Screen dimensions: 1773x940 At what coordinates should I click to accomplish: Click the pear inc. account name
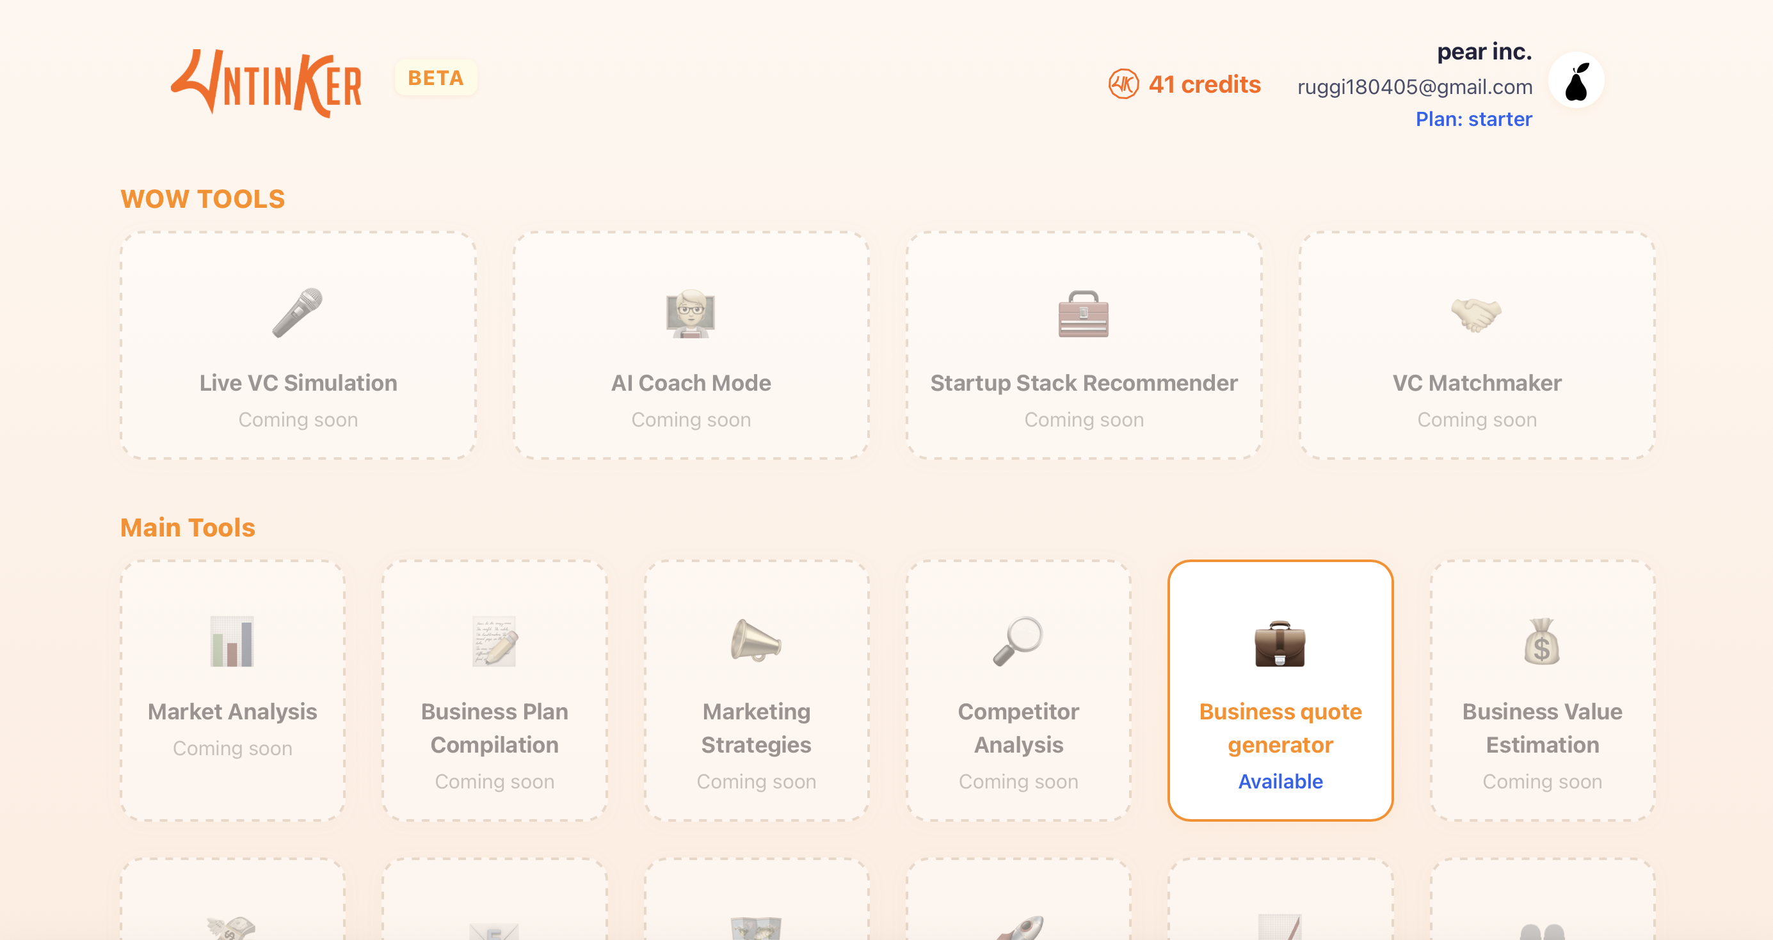coord(1484,52)
